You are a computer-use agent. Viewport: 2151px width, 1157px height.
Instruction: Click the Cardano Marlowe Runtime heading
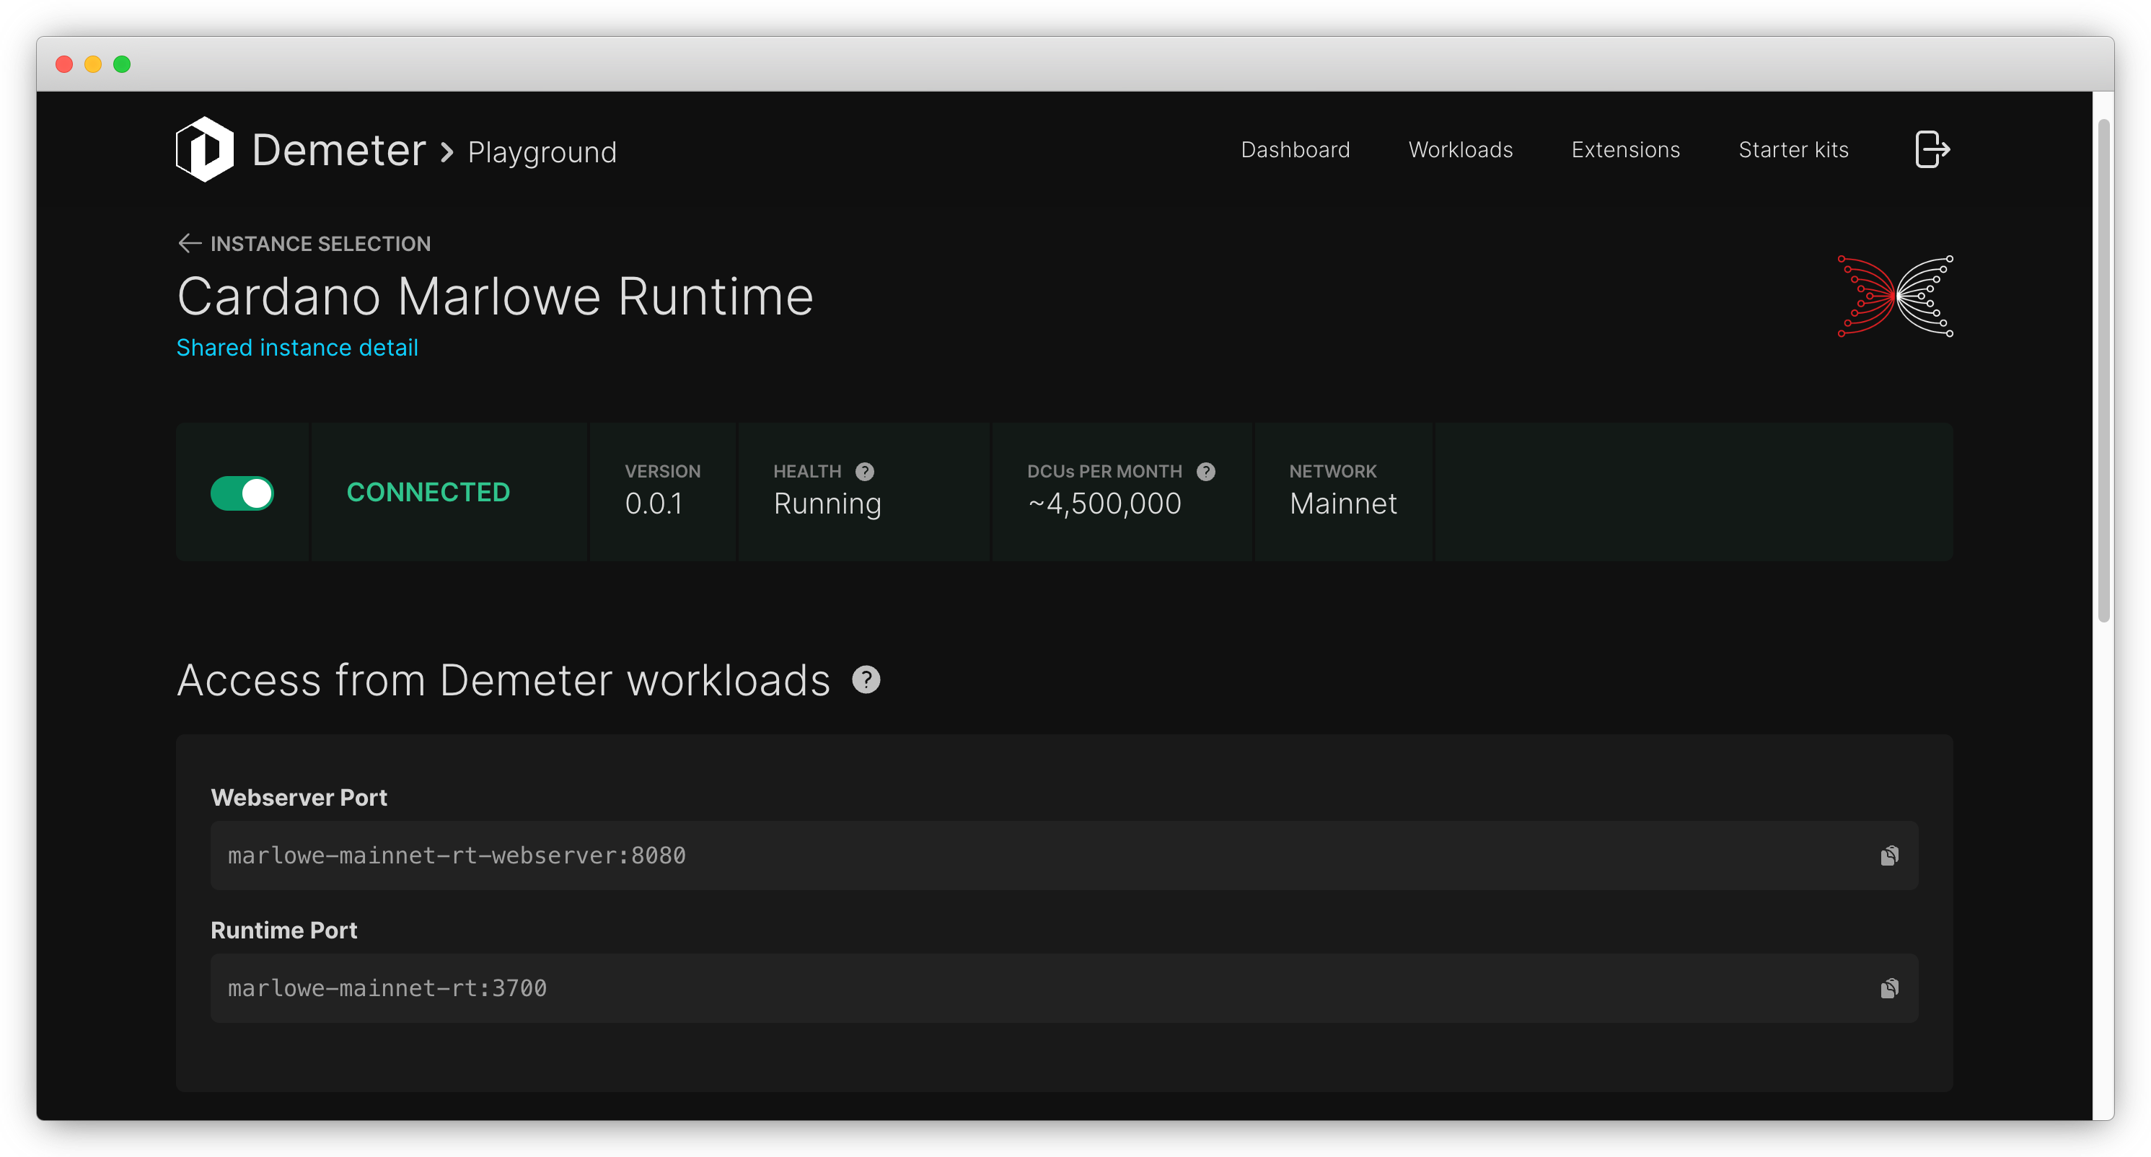tap(495, 296)
